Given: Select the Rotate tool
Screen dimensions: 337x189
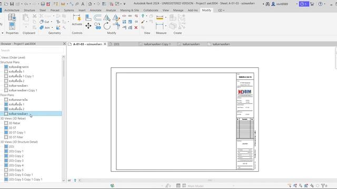Looking at the screenshot, I should 107,26.
